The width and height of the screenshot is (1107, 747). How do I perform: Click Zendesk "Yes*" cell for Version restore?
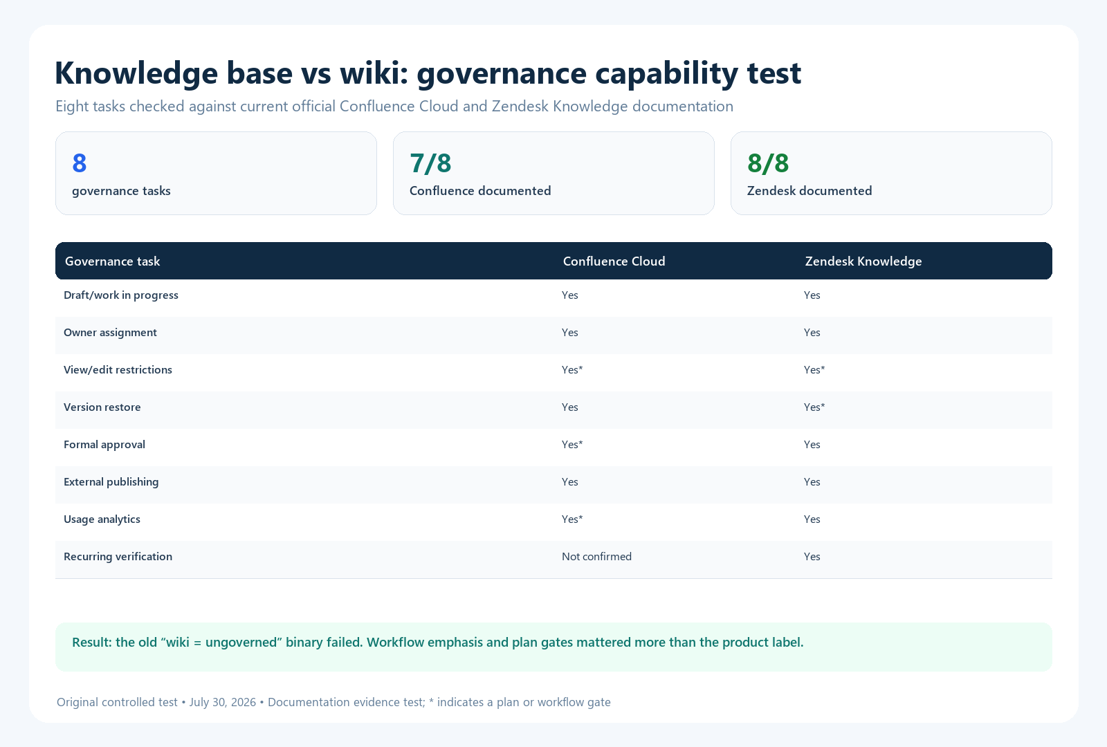tap(814, 407)
